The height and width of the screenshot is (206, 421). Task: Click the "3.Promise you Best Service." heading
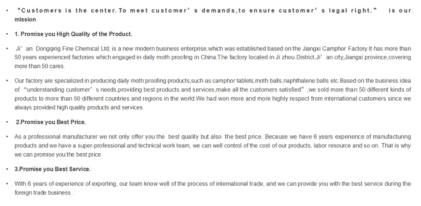pyautogui.click(x=53, y=169)
